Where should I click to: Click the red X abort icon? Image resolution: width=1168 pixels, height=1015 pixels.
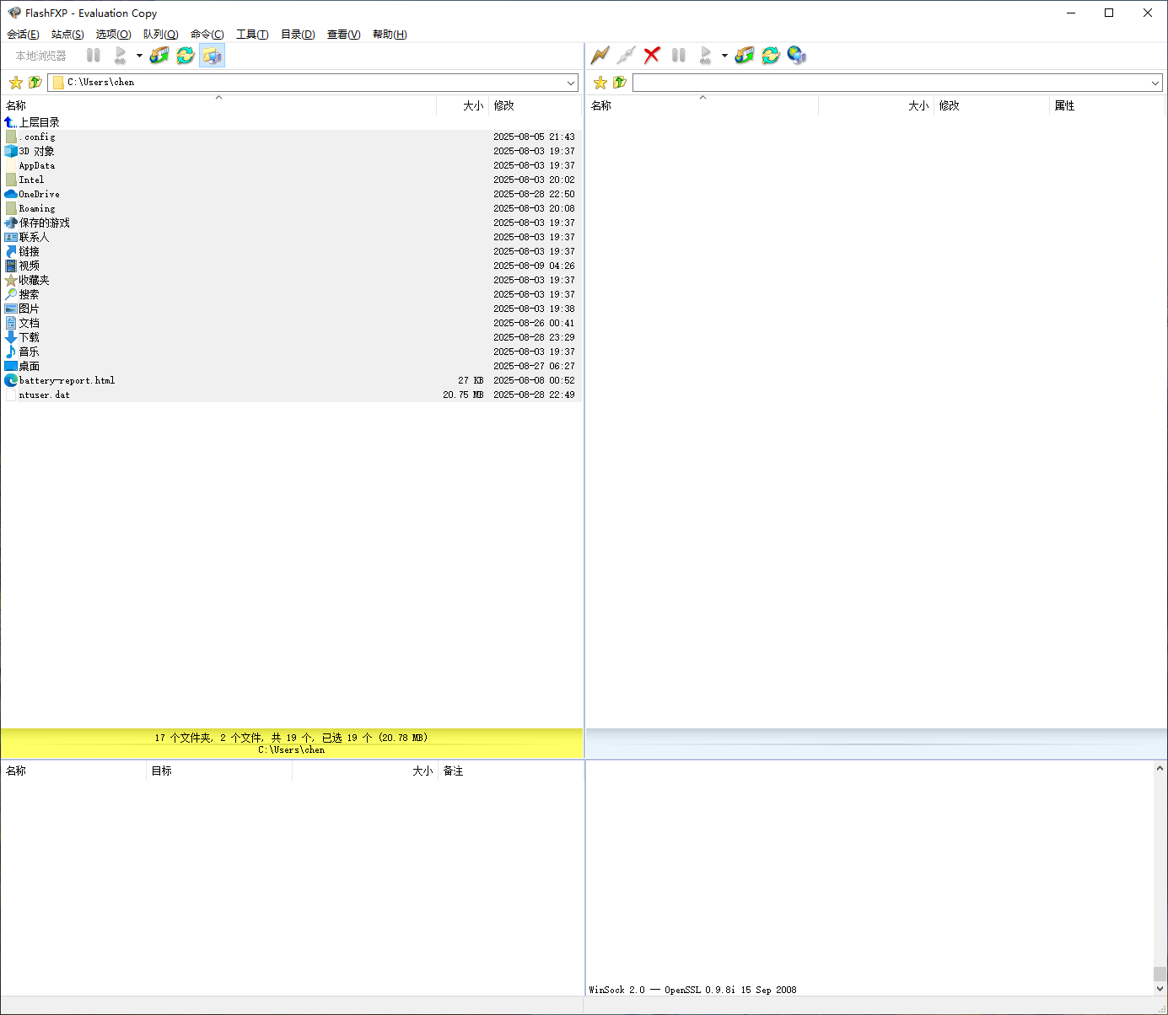pyautogui.click(x=652, y=56)
